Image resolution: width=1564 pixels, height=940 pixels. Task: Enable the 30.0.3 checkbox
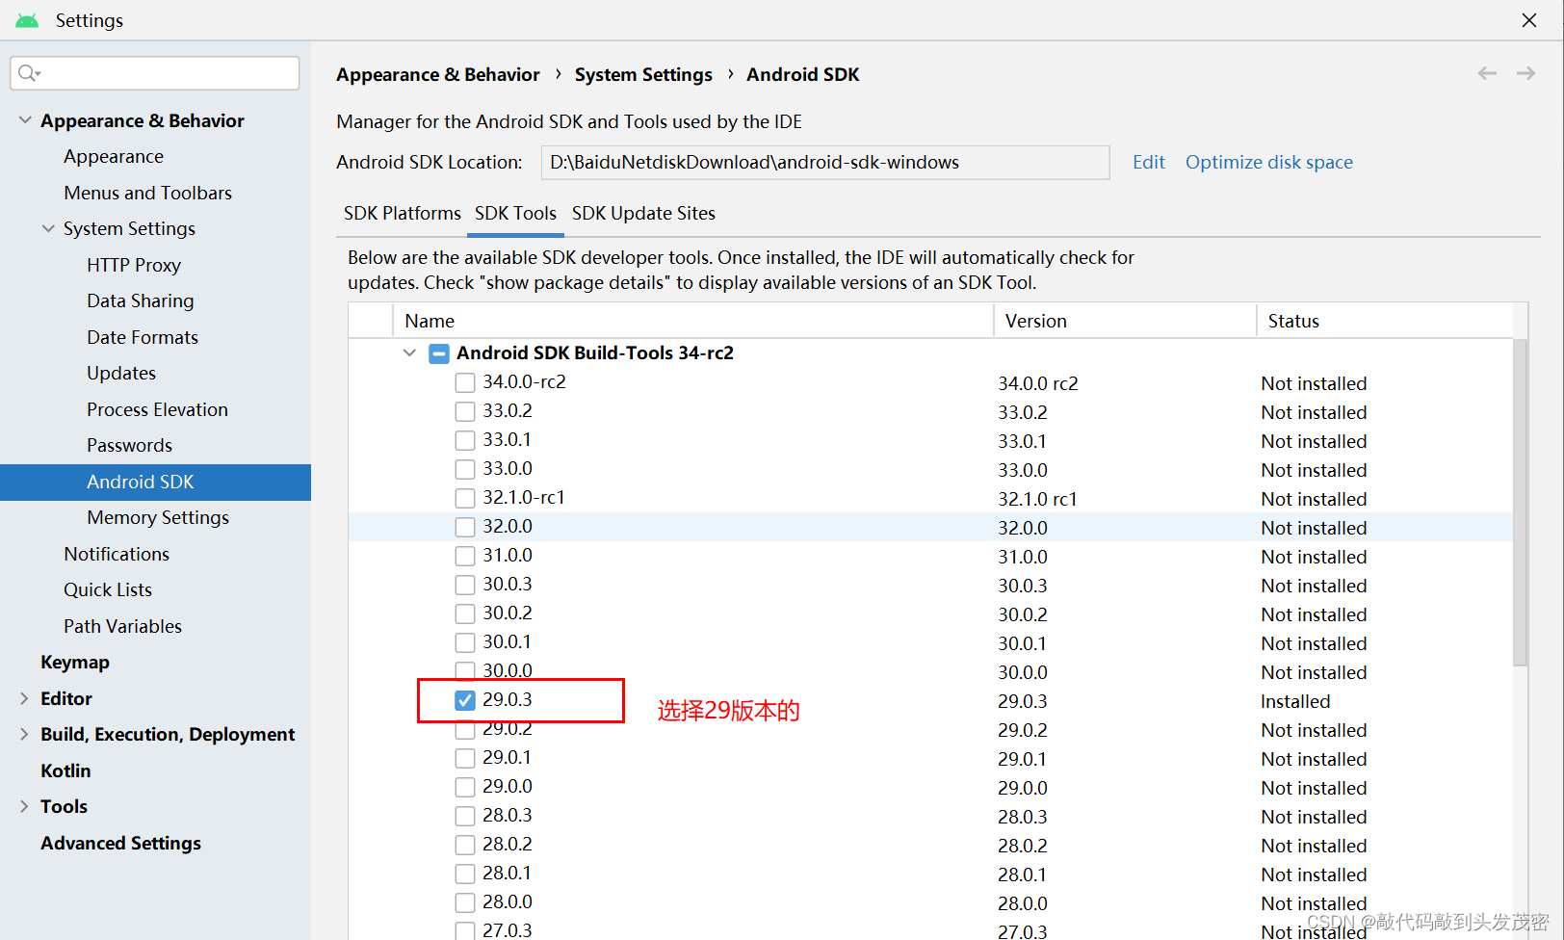[x=465, y=585]
